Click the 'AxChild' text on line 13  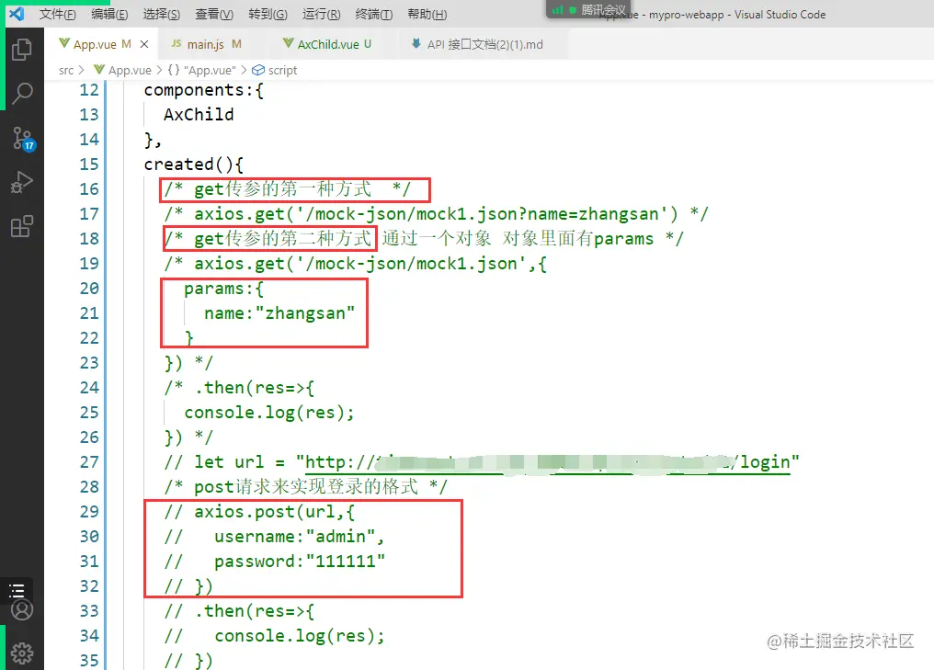pos(199,114)
